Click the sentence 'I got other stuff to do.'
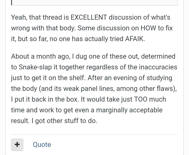The height and width of the screenshot is (155, 189). [64, 121]
